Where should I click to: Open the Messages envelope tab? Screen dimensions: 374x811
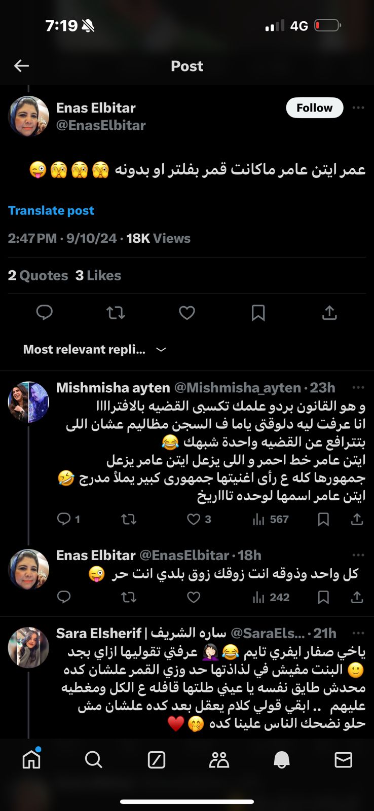(344, 760)
